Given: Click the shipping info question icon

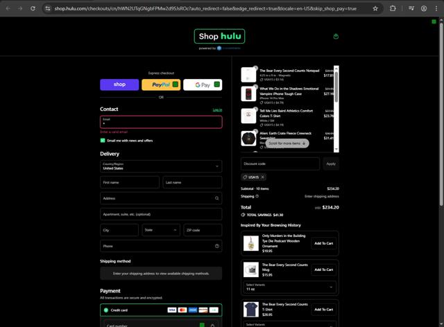Looking at the screenshot, I should coord(257,196).
